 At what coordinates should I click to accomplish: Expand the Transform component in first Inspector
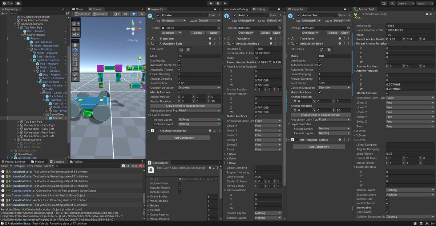tap(149, 38)
